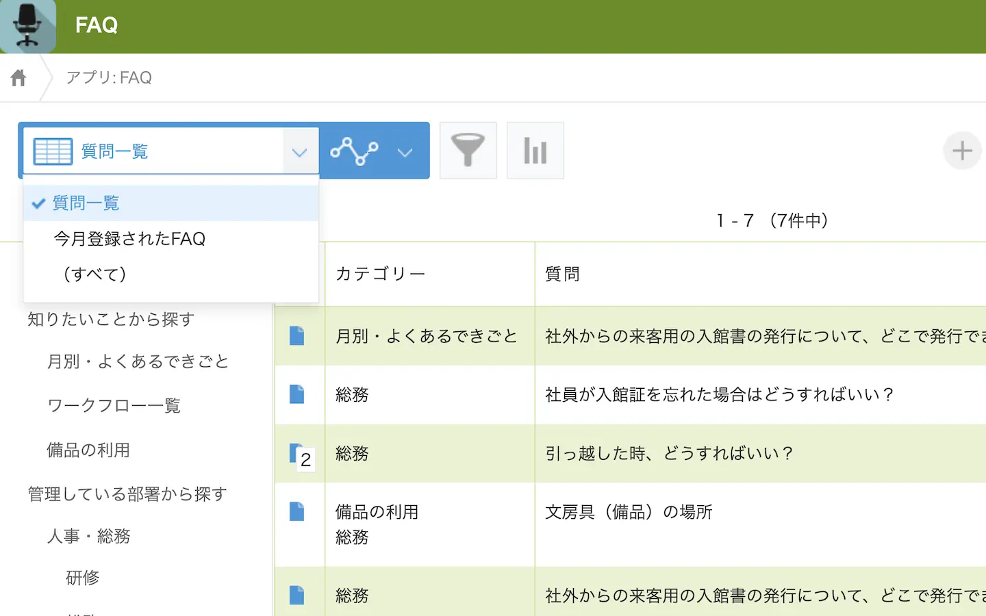Open record detail for 文房具（備品）の場所 row
The width and height of the screenshot is (986, 616).
point(296,512)
